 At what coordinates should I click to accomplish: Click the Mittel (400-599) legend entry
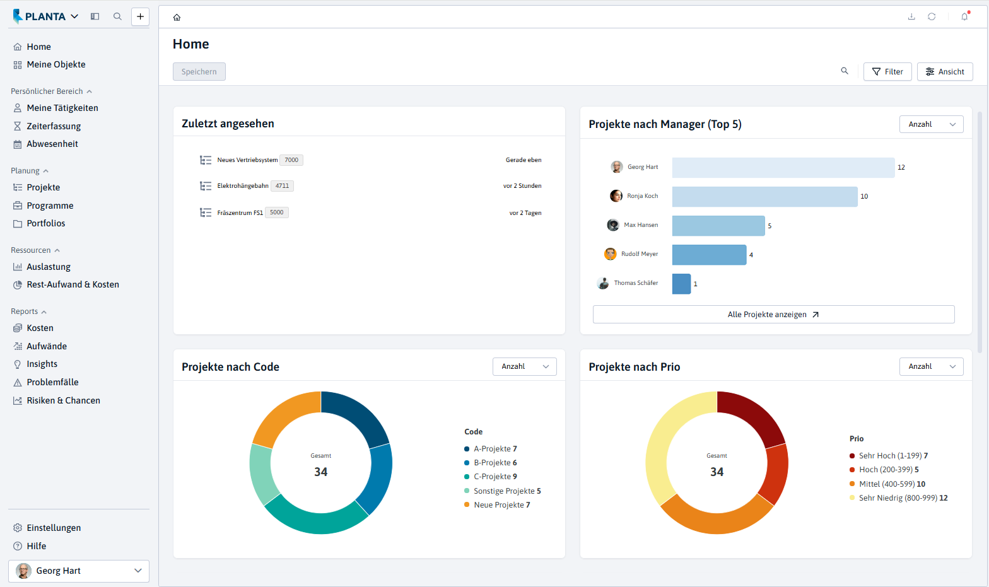pyautogui.click(x=887, y=484)
